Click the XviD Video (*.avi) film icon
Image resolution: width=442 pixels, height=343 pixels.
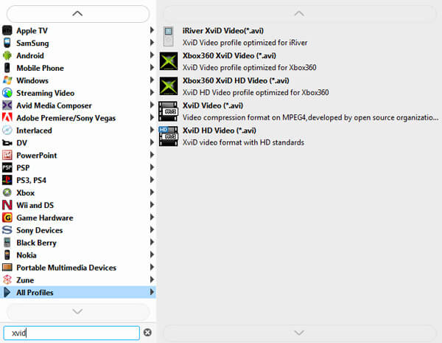tap(168, 111)
